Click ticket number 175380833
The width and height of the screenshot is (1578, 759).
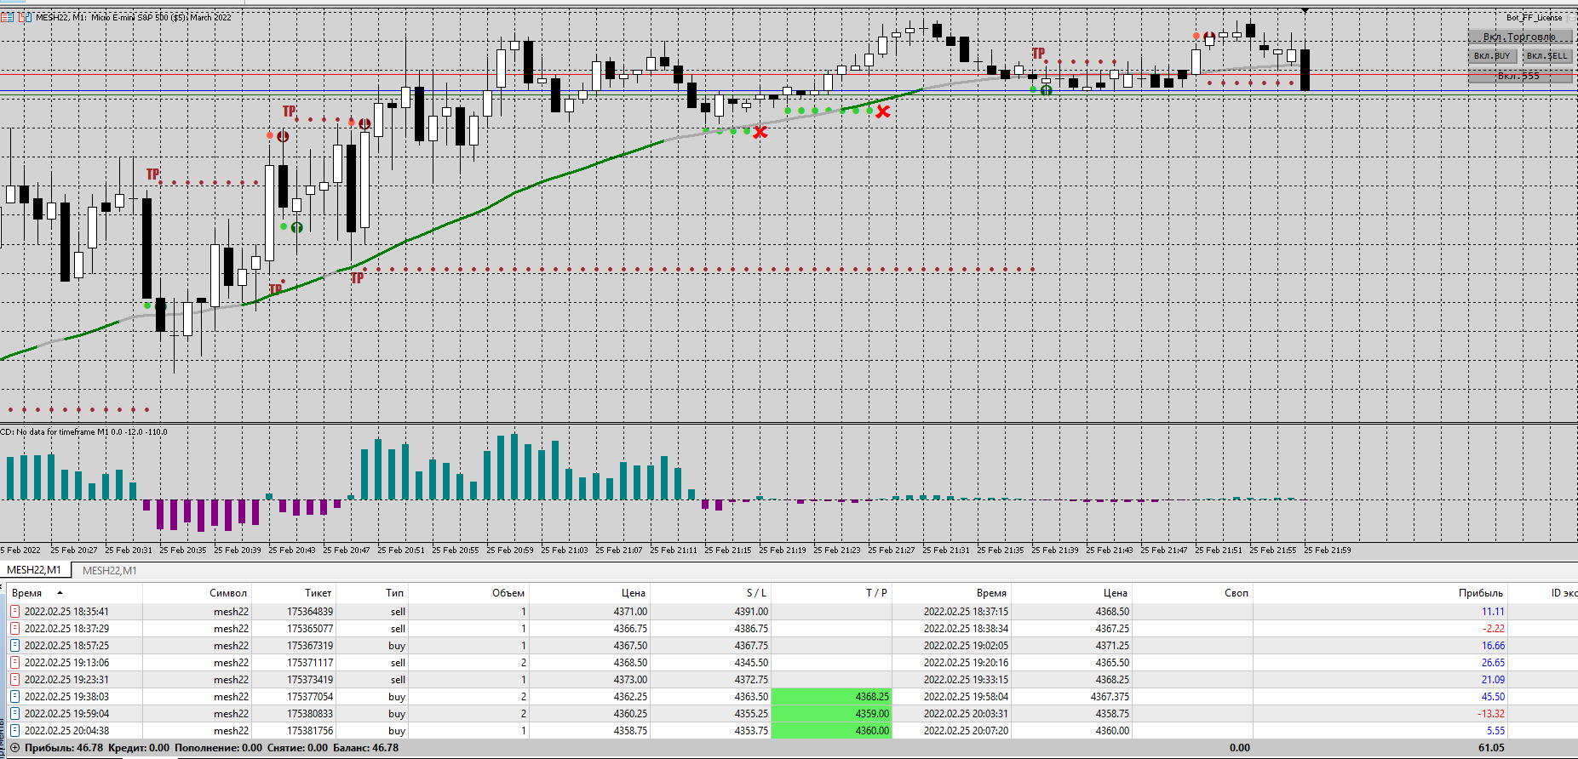[310, 714]
